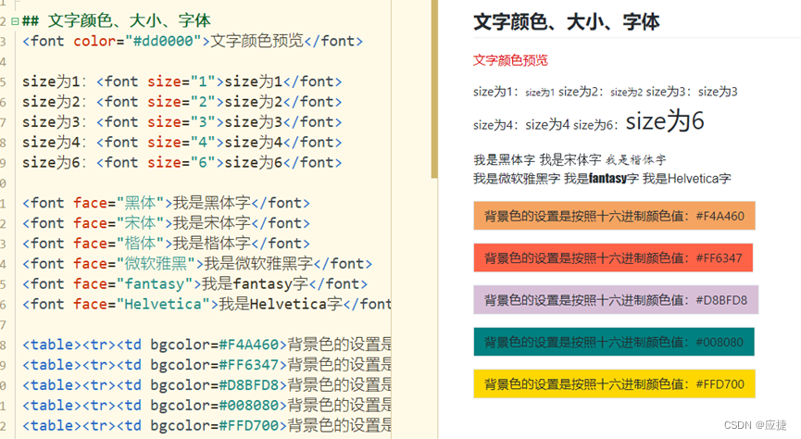Click the code line with face="Helvetica"
This screenshot has width=801, height=439.
(207, 304)
